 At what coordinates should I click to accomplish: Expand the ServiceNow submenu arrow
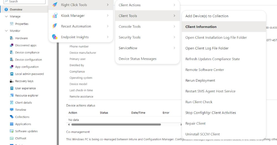click(174, 48)
